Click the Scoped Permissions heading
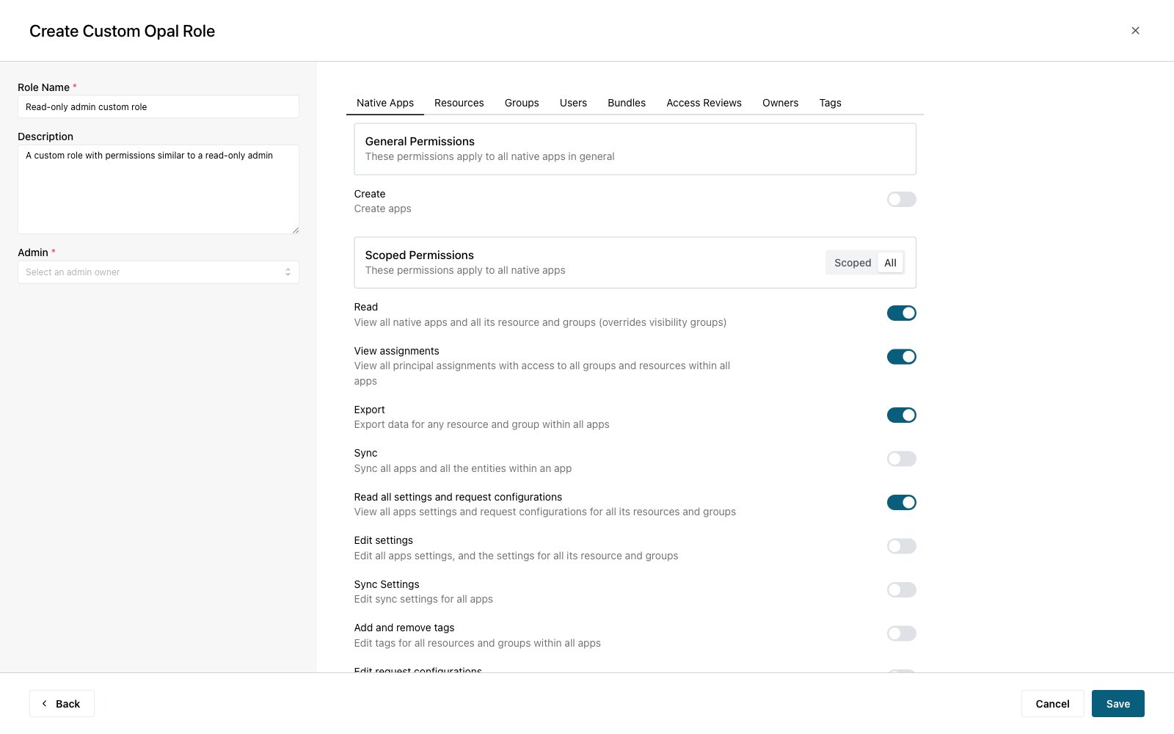The image size is (1174, 734). pyautogui.click(x=420, y=255)
